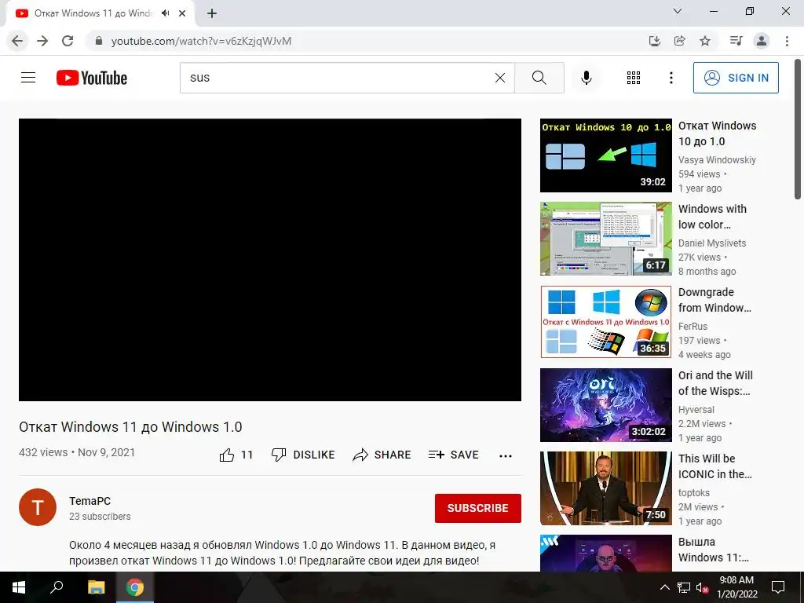
Task: Click the page vertical scrollbar thumb
Action: point(798,129)
